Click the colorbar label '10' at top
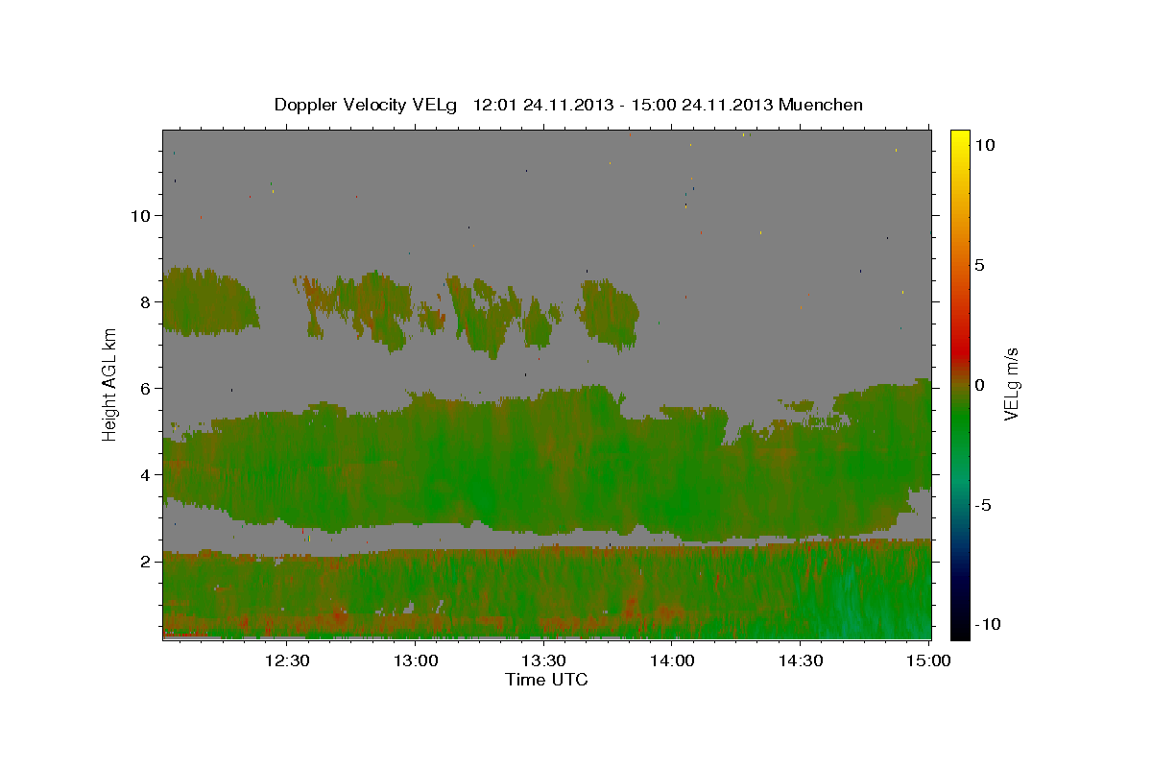The width and height of the screenshot is (1152, 768). coord(984,145)
